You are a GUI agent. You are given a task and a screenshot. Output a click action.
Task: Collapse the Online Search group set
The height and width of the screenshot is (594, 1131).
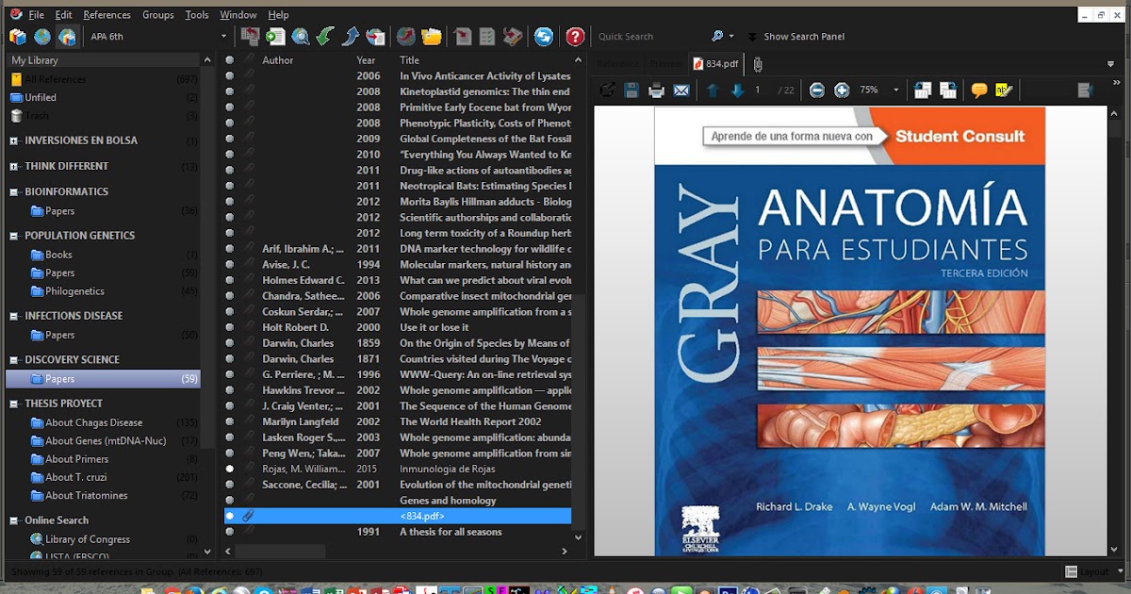point(14,520)
